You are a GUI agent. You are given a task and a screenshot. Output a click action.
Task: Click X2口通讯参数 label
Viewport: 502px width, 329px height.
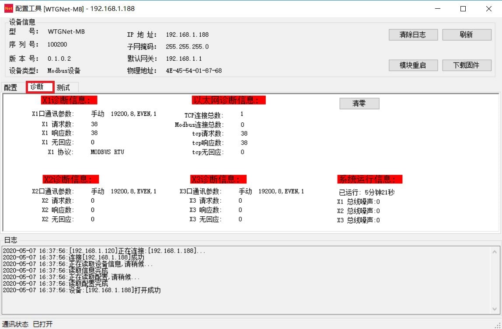(53, 192)
